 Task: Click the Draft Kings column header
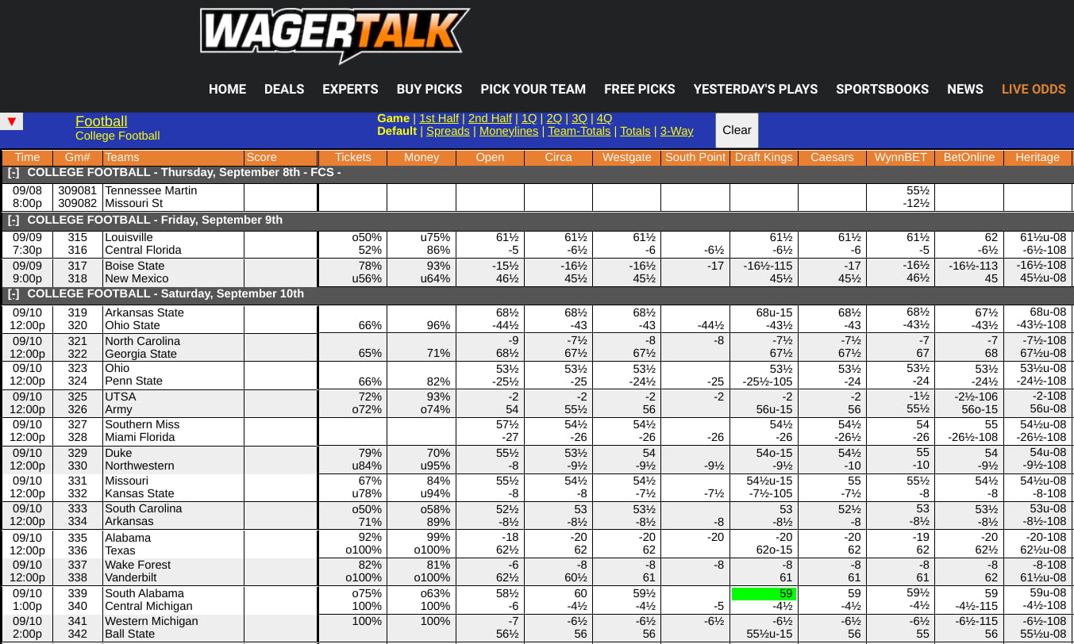(x=764, y=157)
